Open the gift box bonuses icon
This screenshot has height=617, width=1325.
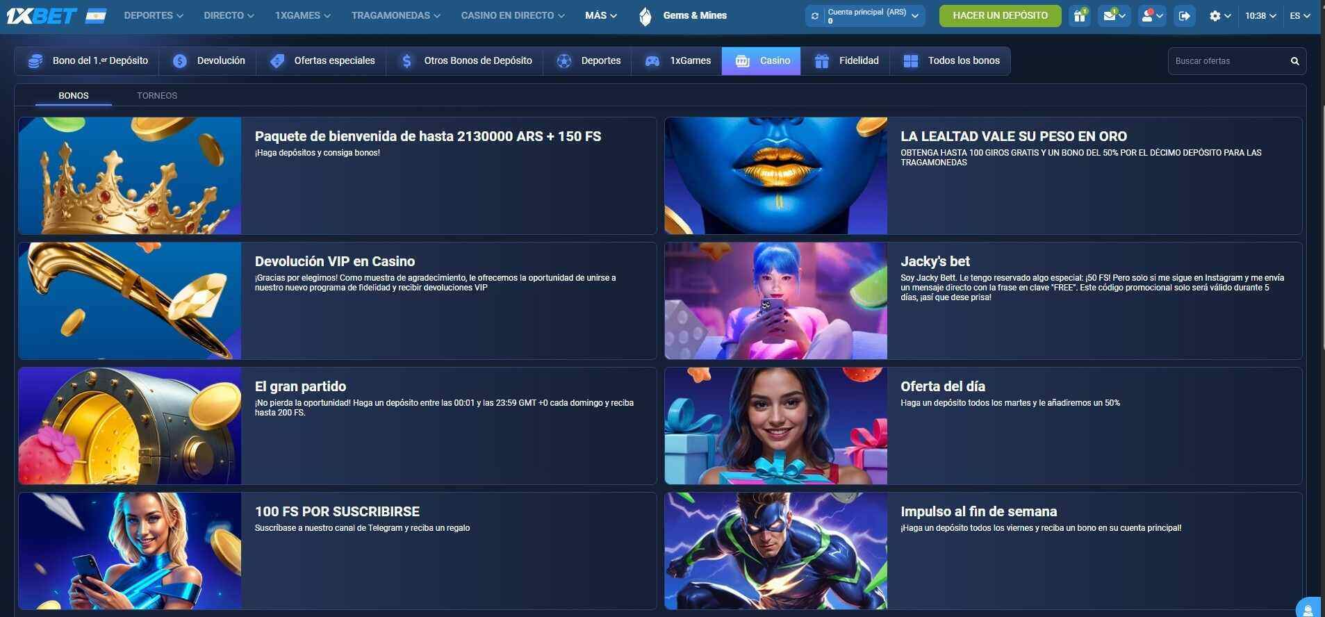click(x=1080, y=16)
